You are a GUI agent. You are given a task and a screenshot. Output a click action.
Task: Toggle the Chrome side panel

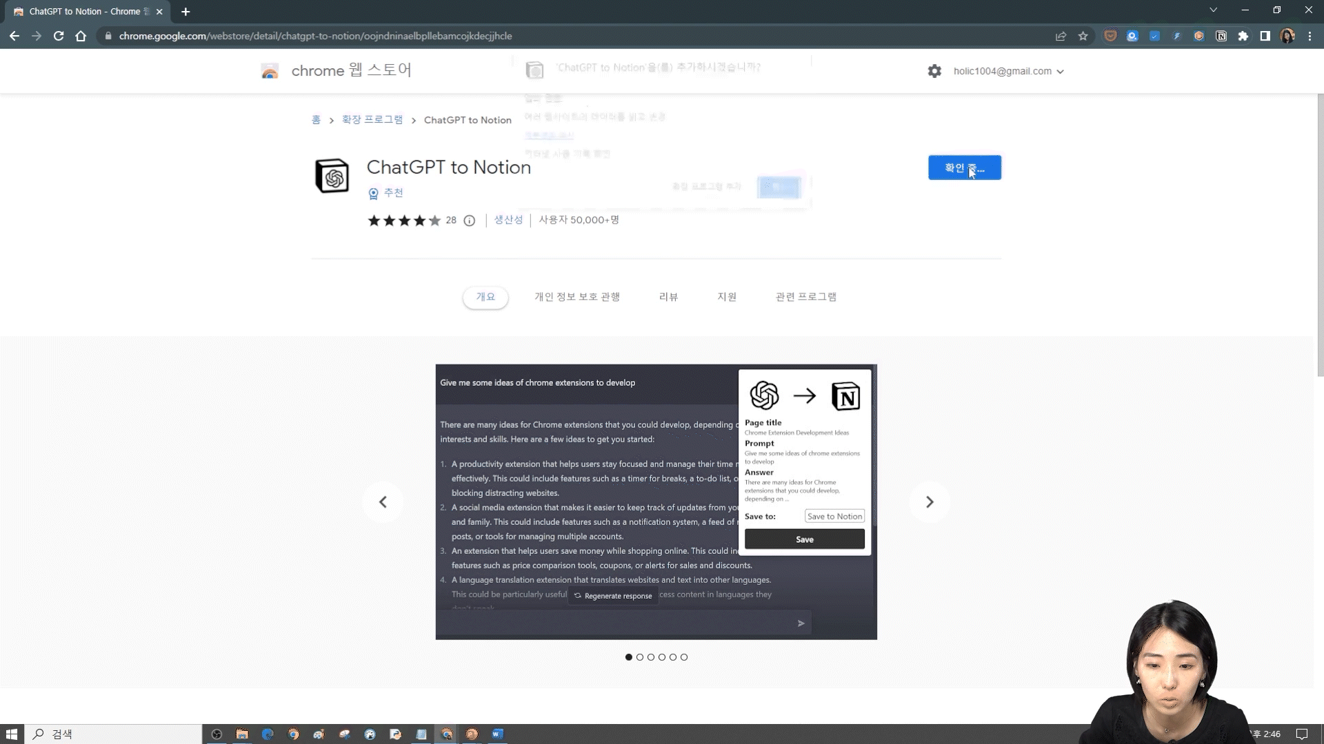(x=1265, y=36)
